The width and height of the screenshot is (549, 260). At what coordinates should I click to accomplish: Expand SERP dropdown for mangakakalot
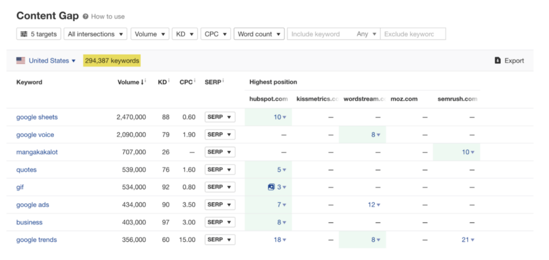click(220, 152)
